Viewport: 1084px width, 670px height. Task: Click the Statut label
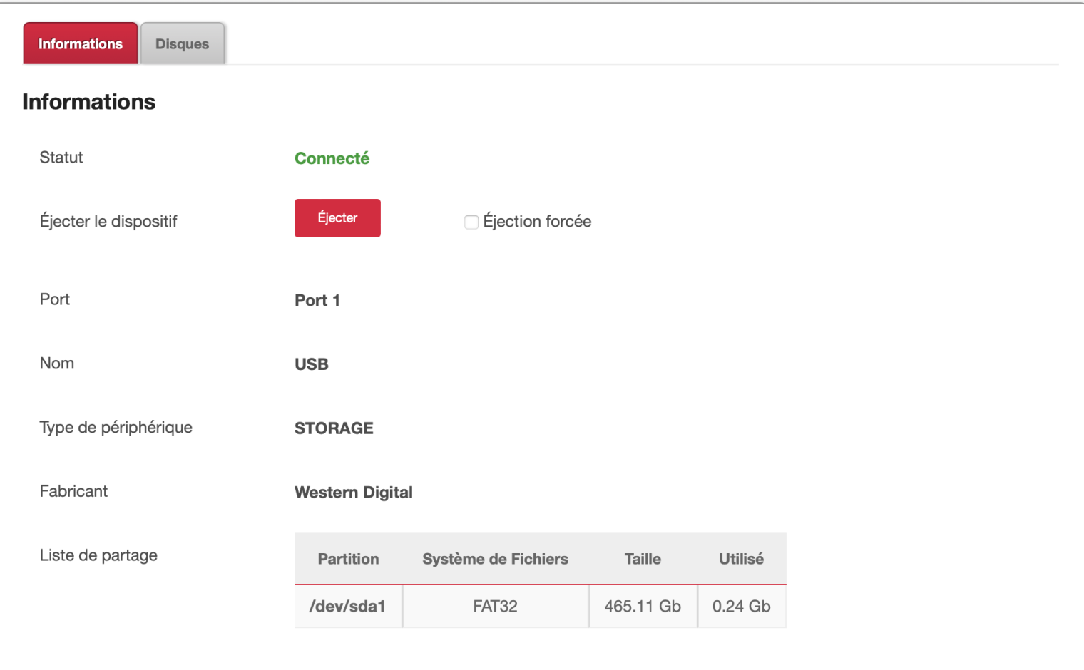click(x=61, y=158)
